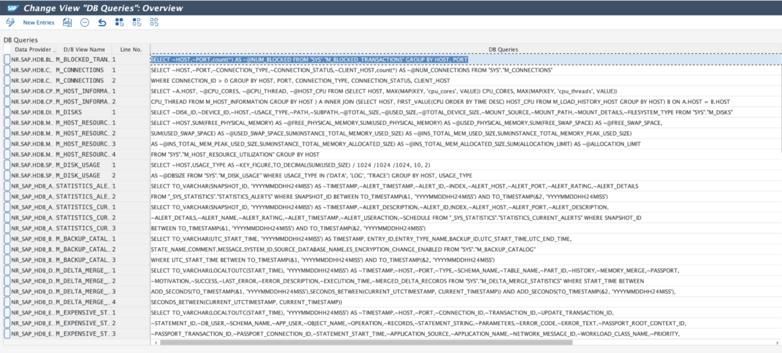Click the Line No. column header
The width and height of the screenshot is (782, 353).
[130, 49]
